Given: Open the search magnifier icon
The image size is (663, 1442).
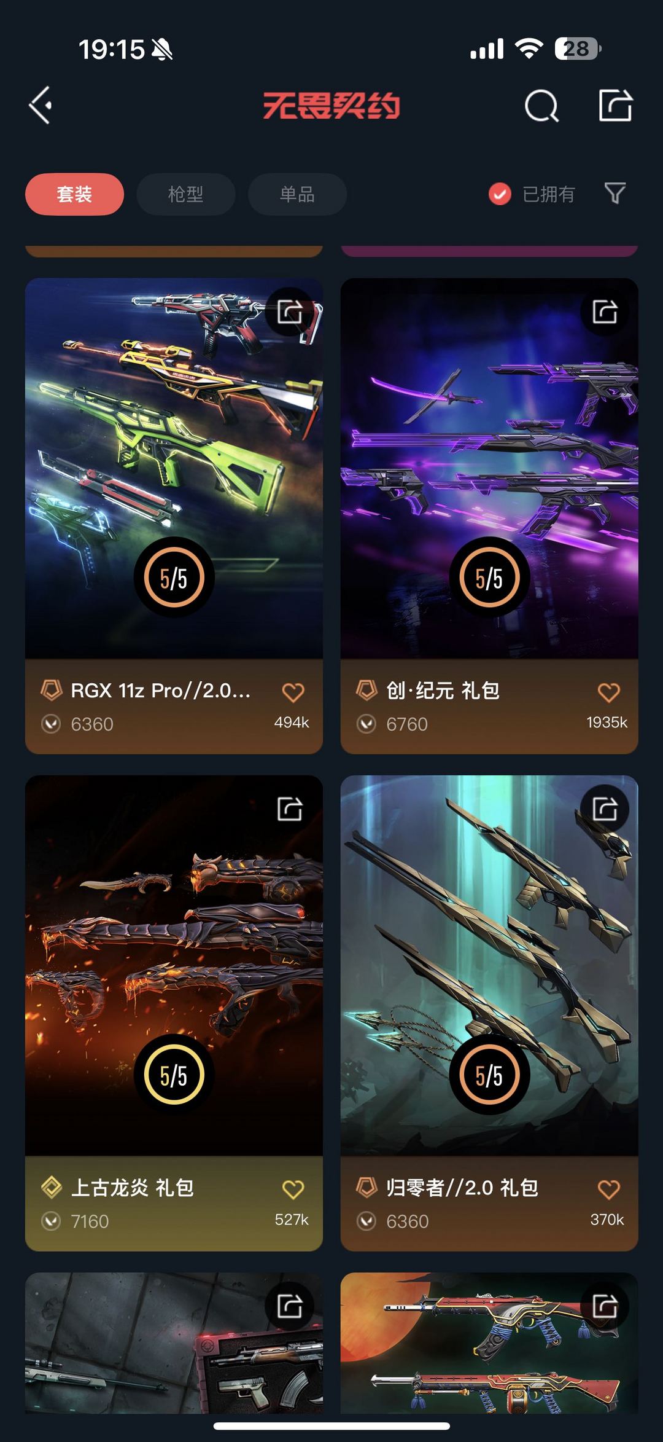Looking at the screenshot, I should [x=541, y=106].
